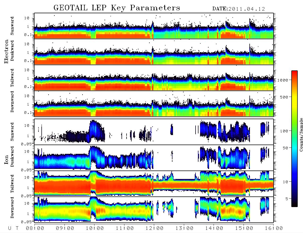Image resolution: width=303 pixels, height=233 pixels.
Task: Click the vertical 'Electron' group label
Action: (6, 51)
